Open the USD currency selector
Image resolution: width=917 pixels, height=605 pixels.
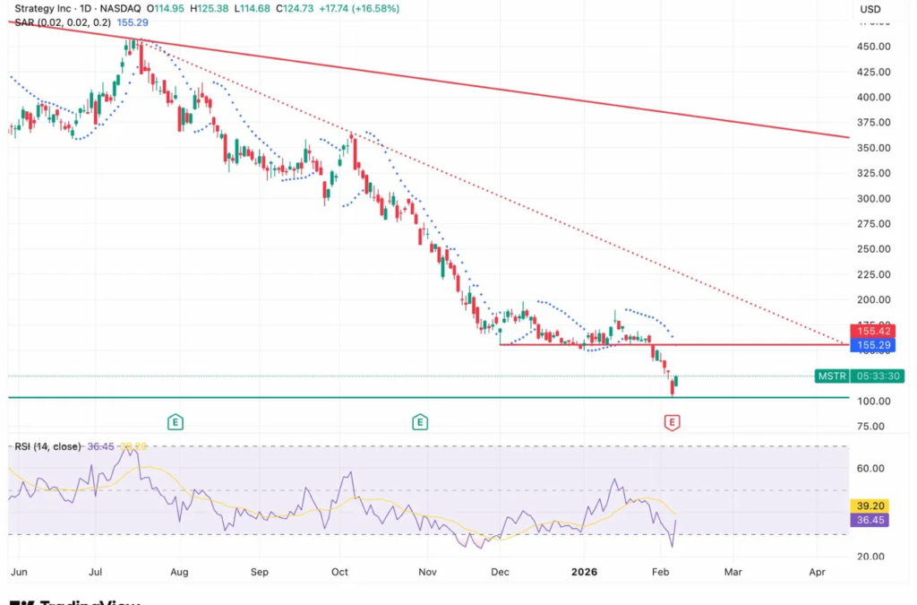[870, 9]
